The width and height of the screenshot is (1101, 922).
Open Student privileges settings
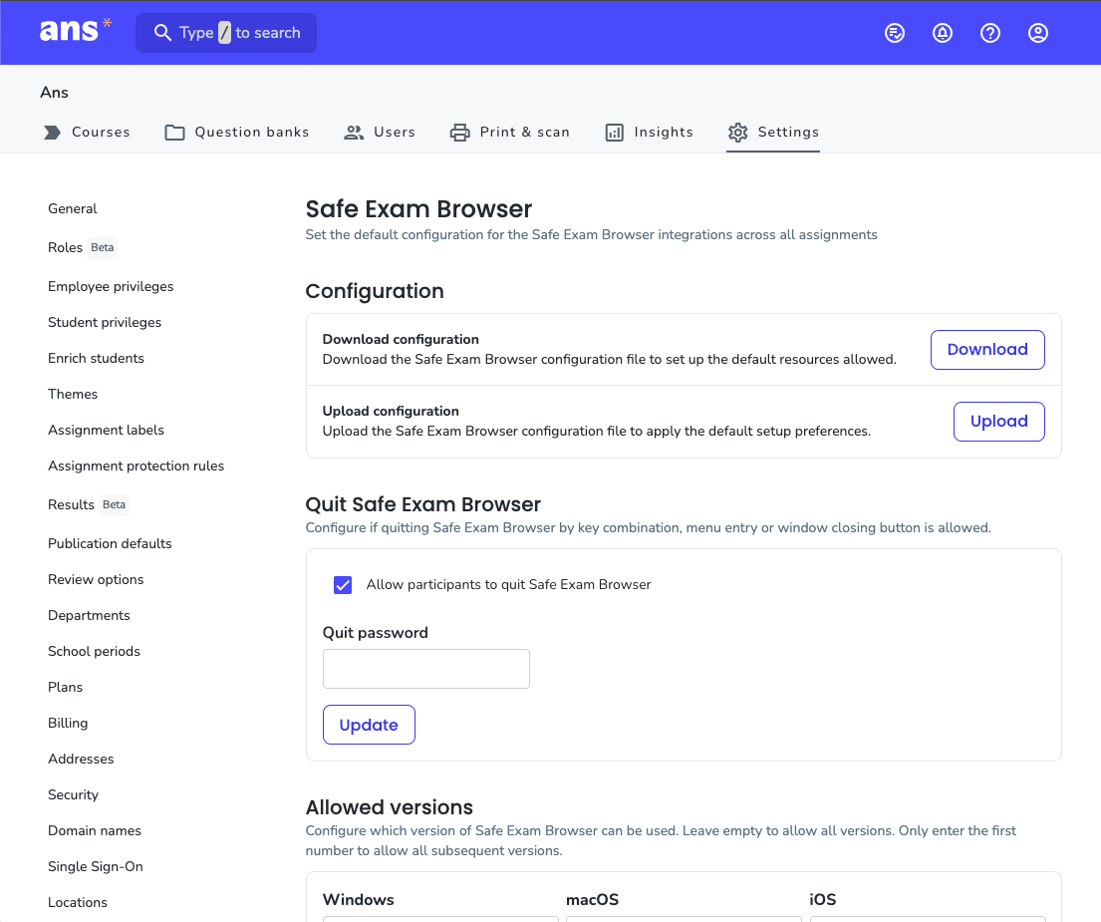click(x=105, y=322)
